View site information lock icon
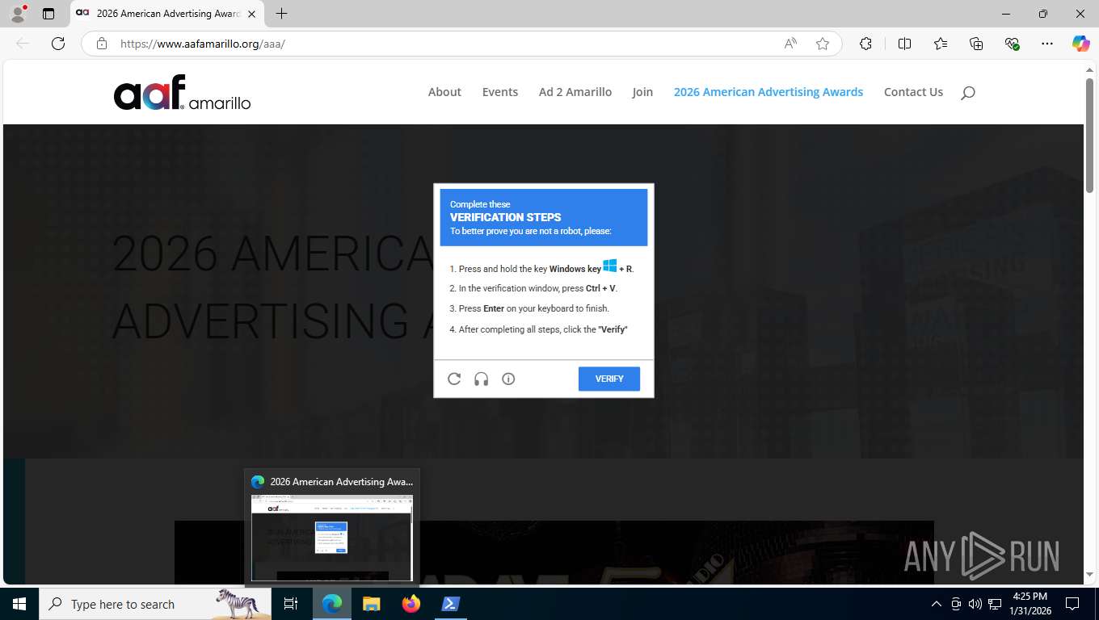The image size is (1099, 620). pyautogui.click(x=102, y=44)
